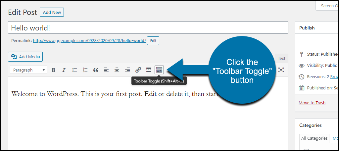Align text left
This screenshot has height=151, width=339.
point(106,70)
